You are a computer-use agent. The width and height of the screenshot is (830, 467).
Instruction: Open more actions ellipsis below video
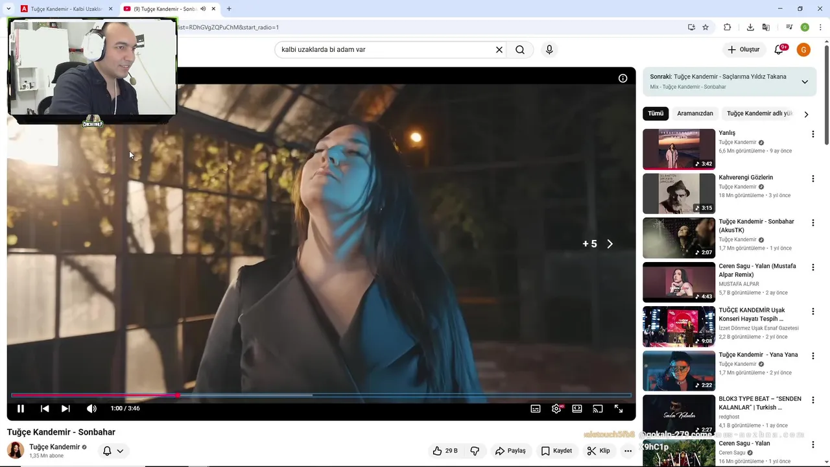(628, 451)
